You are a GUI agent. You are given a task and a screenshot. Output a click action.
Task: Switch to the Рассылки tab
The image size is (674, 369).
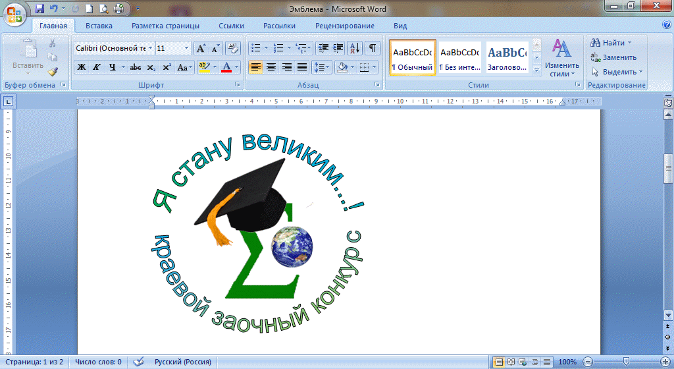tap(279, 26)
